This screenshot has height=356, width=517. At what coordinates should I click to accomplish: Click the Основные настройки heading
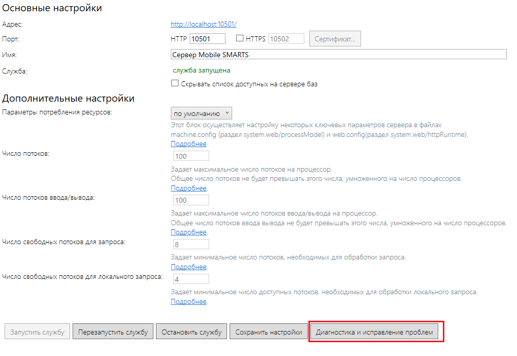tap(52, 8)
